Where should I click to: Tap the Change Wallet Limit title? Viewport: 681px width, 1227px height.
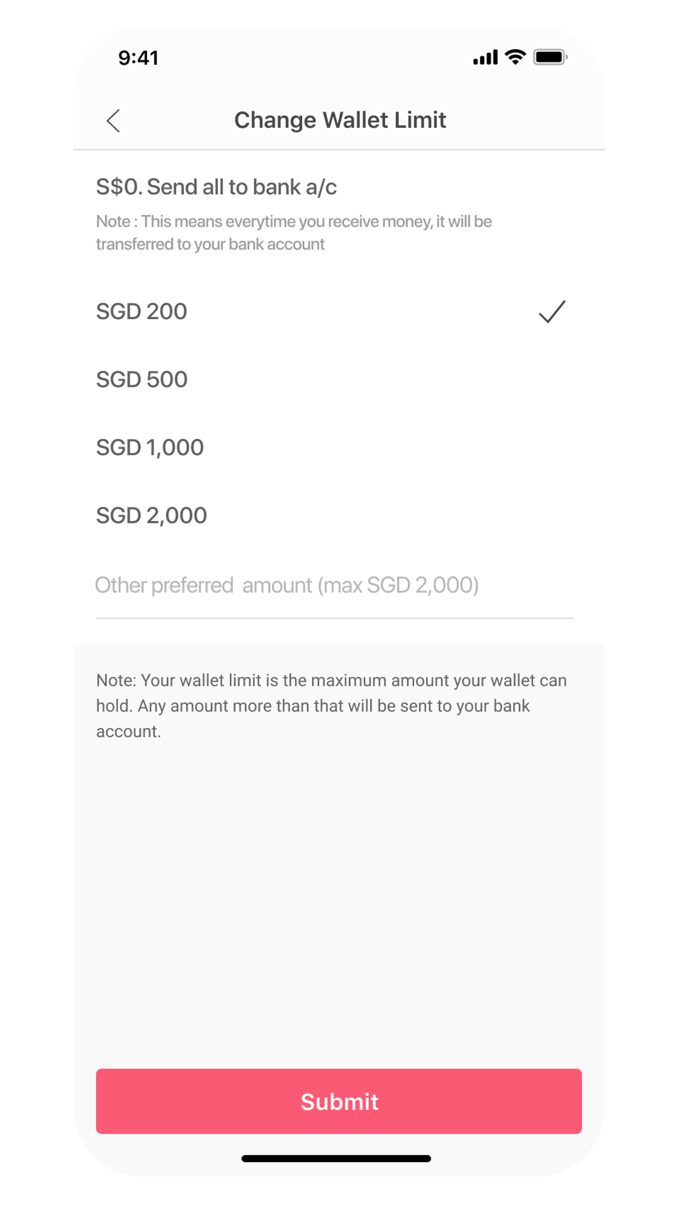[x=340, y=120]
